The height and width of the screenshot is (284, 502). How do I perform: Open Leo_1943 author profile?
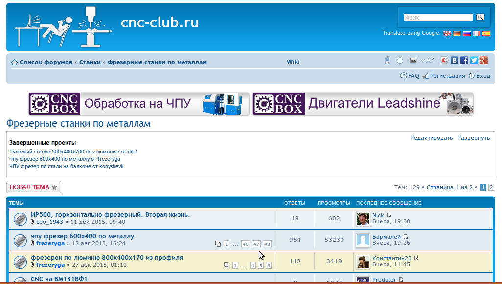pyautogui.click(x=49, y=222)
